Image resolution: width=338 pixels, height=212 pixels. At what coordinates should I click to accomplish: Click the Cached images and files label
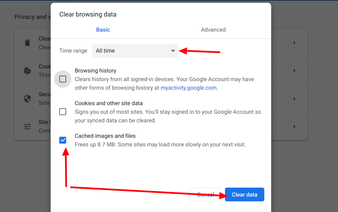point(105,136)
